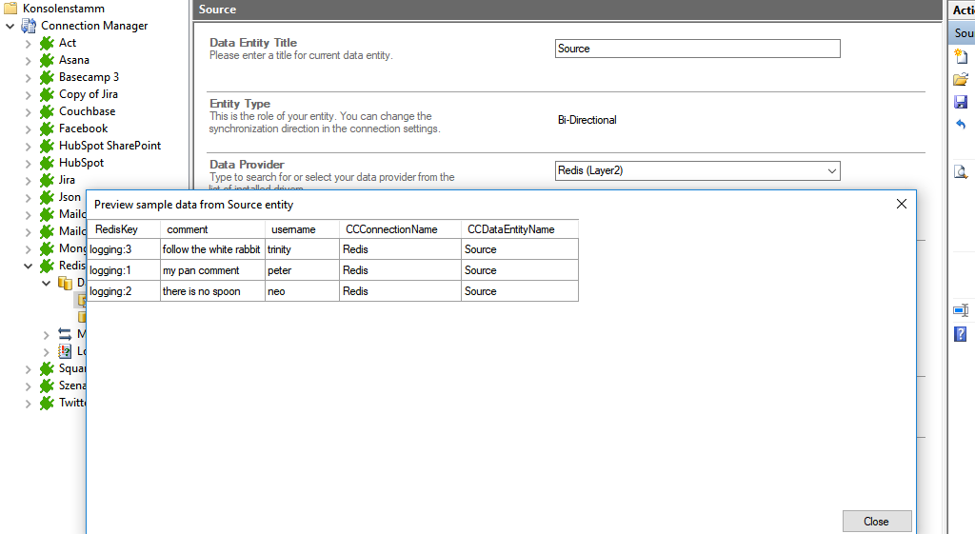The width and height of the screenshot is (975, 534).
Task: Click the blue Undo arrow icon
Action: (961, 125)
